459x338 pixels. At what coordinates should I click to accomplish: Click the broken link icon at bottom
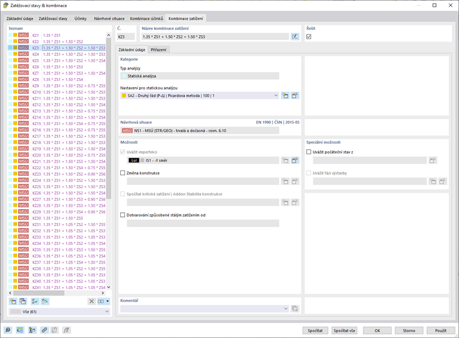click(54, 330)
